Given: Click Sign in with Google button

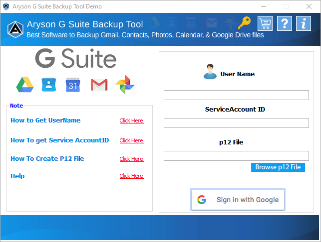Looking at the screenshot, I should point(238,200).
